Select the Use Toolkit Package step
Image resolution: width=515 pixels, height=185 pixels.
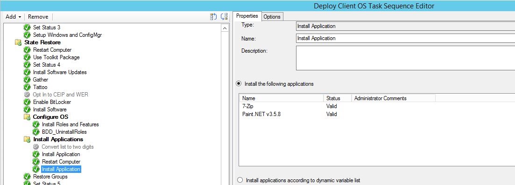pyautogui.click(x=56, y=57)
